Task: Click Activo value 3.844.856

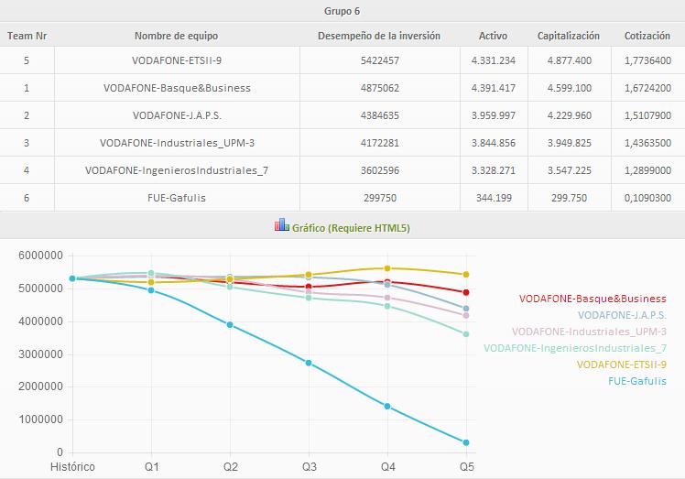Action: click(494, 143)
